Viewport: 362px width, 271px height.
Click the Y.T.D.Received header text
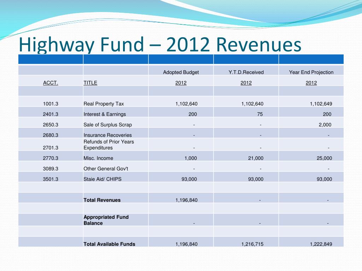246,72
